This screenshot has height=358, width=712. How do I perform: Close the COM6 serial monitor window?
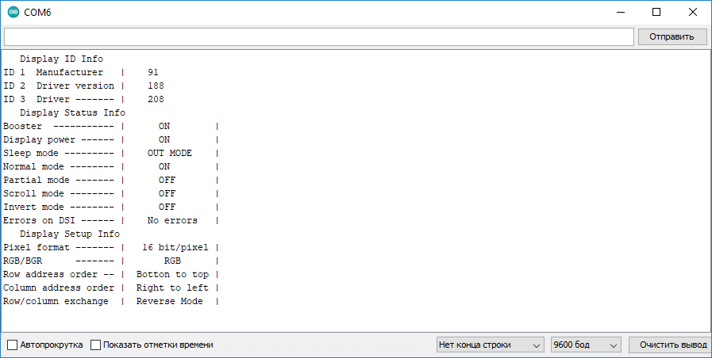(x=692, y=12)
